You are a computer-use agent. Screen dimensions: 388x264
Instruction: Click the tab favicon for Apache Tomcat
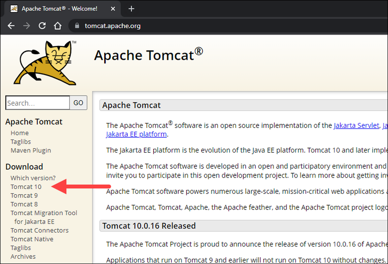pyautogui.click(x=14, y=8)
